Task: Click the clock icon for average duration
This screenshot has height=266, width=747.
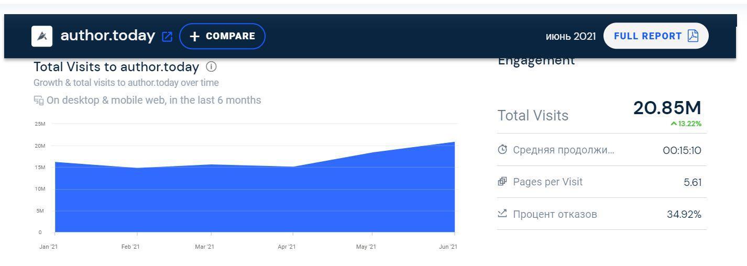Action: coord(502,150)
